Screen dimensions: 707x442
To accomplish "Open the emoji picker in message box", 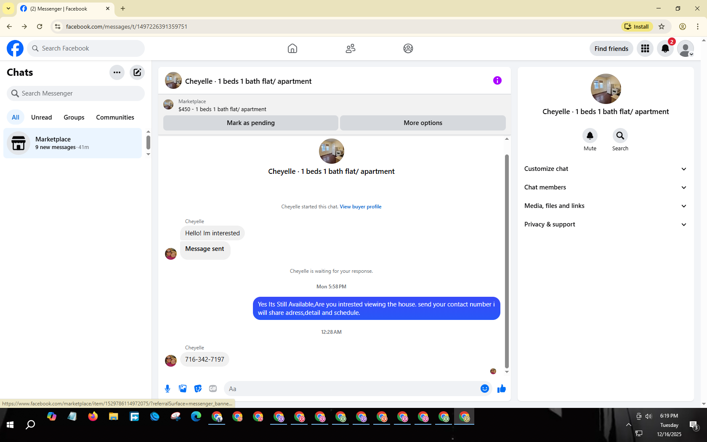I will pos(485,389).
